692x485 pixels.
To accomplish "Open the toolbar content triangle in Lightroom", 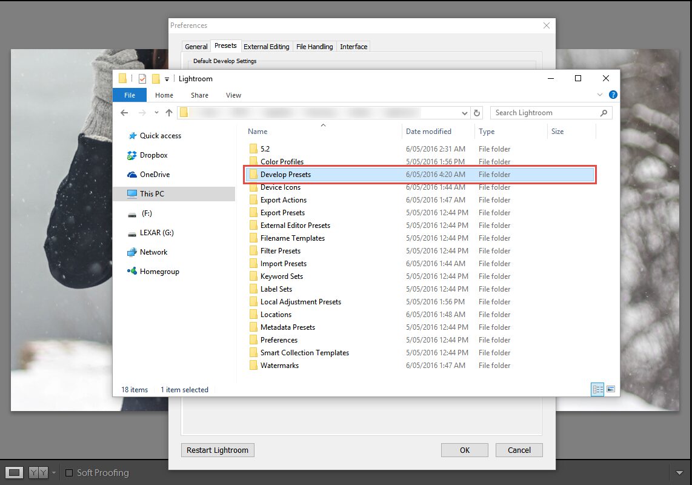I will click(x=680, y=473).
